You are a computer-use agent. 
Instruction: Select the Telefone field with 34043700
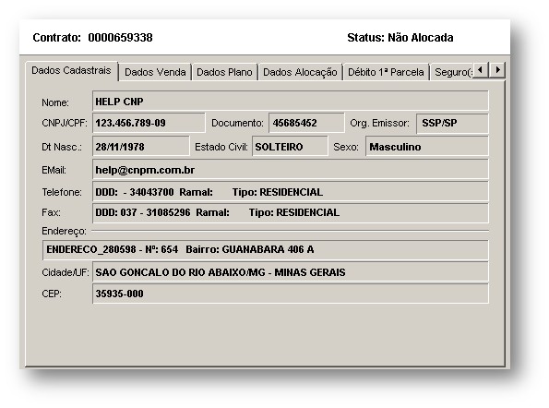[x=291, y=192]
